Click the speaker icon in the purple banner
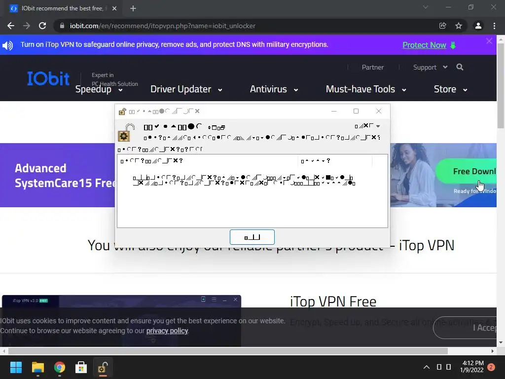The width and height of the screenshot is (505, 379). tap(8, 45)
